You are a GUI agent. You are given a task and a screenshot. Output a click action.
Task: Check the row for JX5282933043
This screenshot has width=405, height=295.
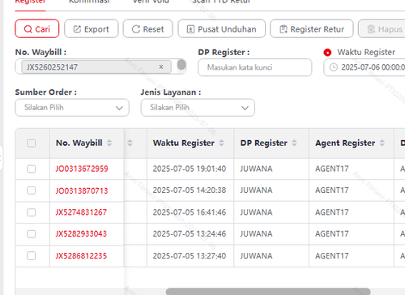[x=32, y=234]
